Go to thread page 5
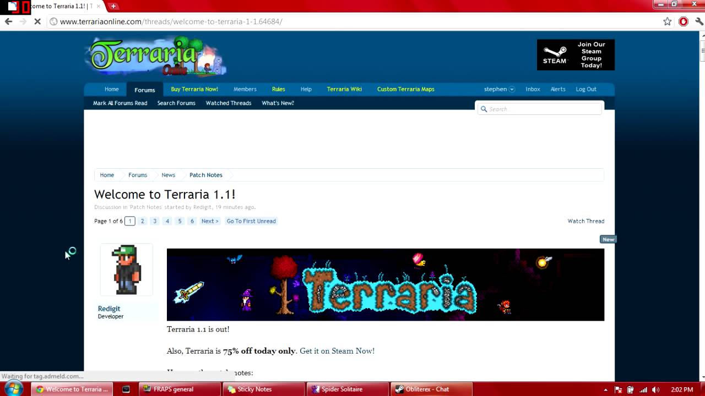The height and width of the screenshot is (396, 705). [x=180, y=221]
